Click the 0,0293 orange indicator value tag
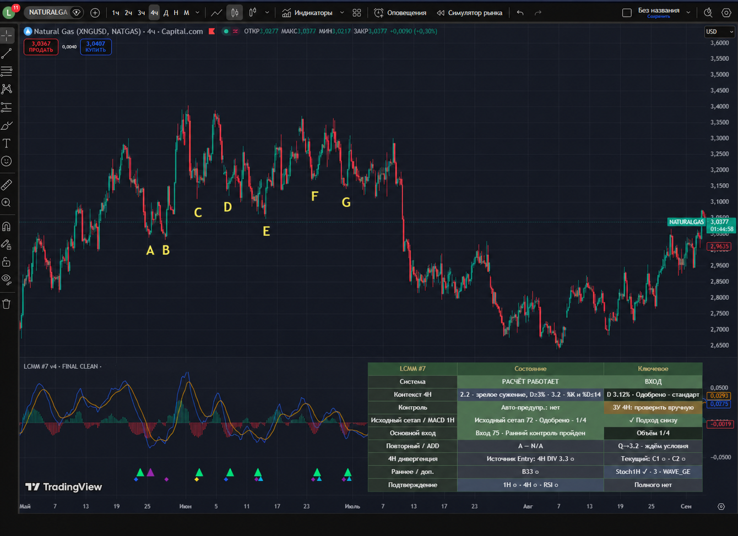This screenshot has height=536, width=738. tap(720, 396)
